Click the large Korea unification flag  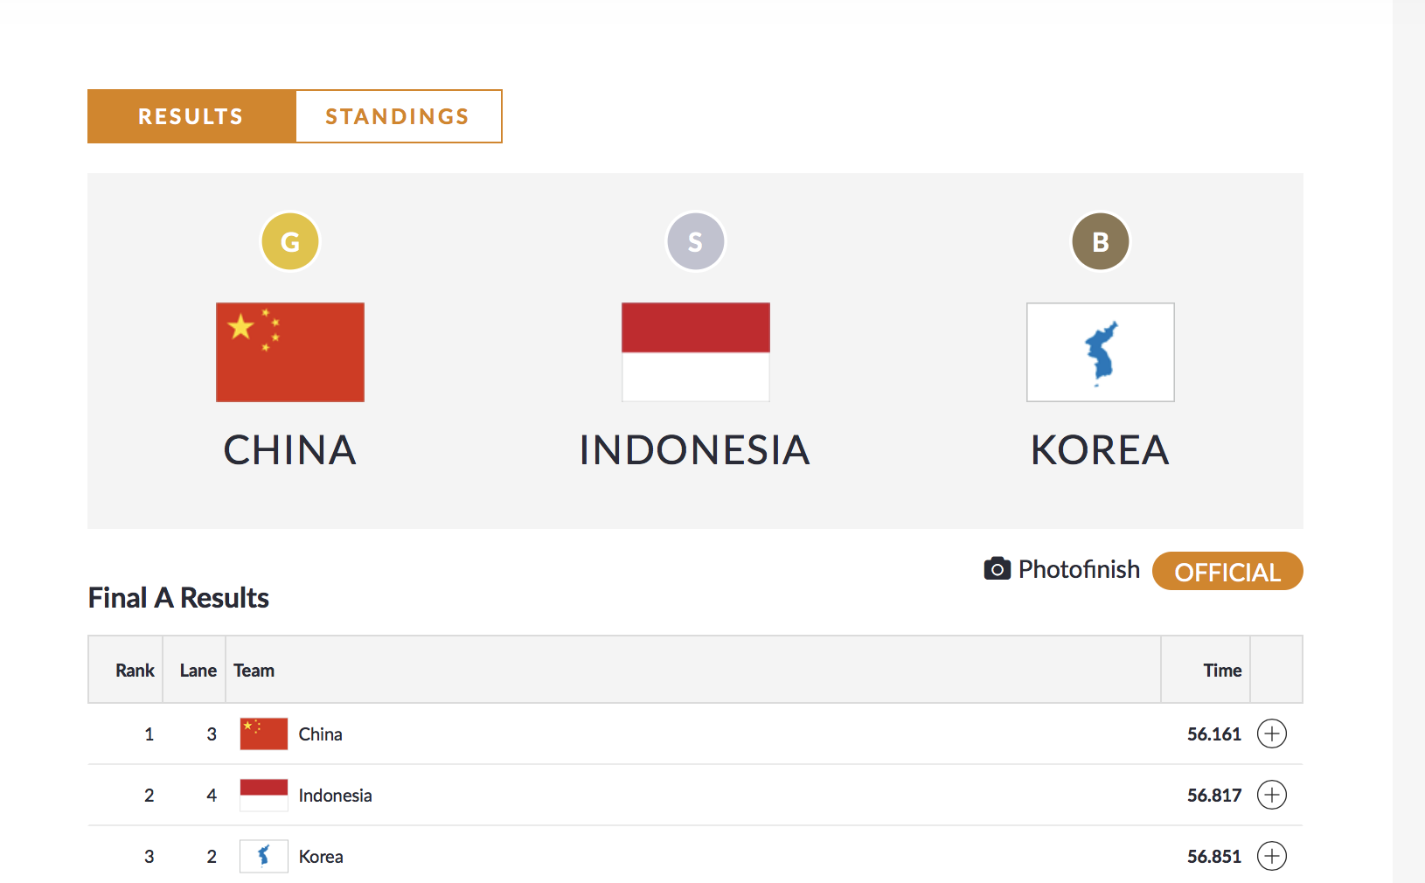pos(1100,352)
